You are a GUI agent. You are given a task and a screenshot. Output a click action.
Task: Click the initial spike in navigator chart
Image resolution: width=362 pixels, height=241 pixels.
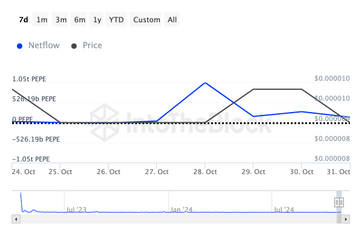pos(21,196)
